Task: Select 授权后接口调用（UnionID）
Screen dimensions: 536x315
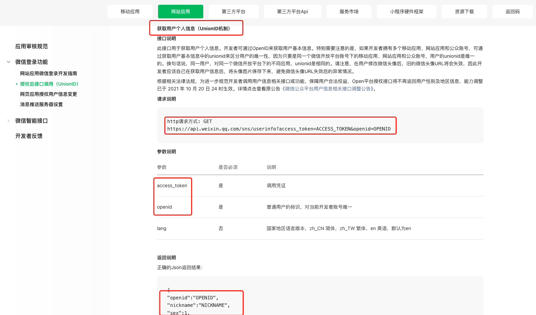Action: coord(49,84)
